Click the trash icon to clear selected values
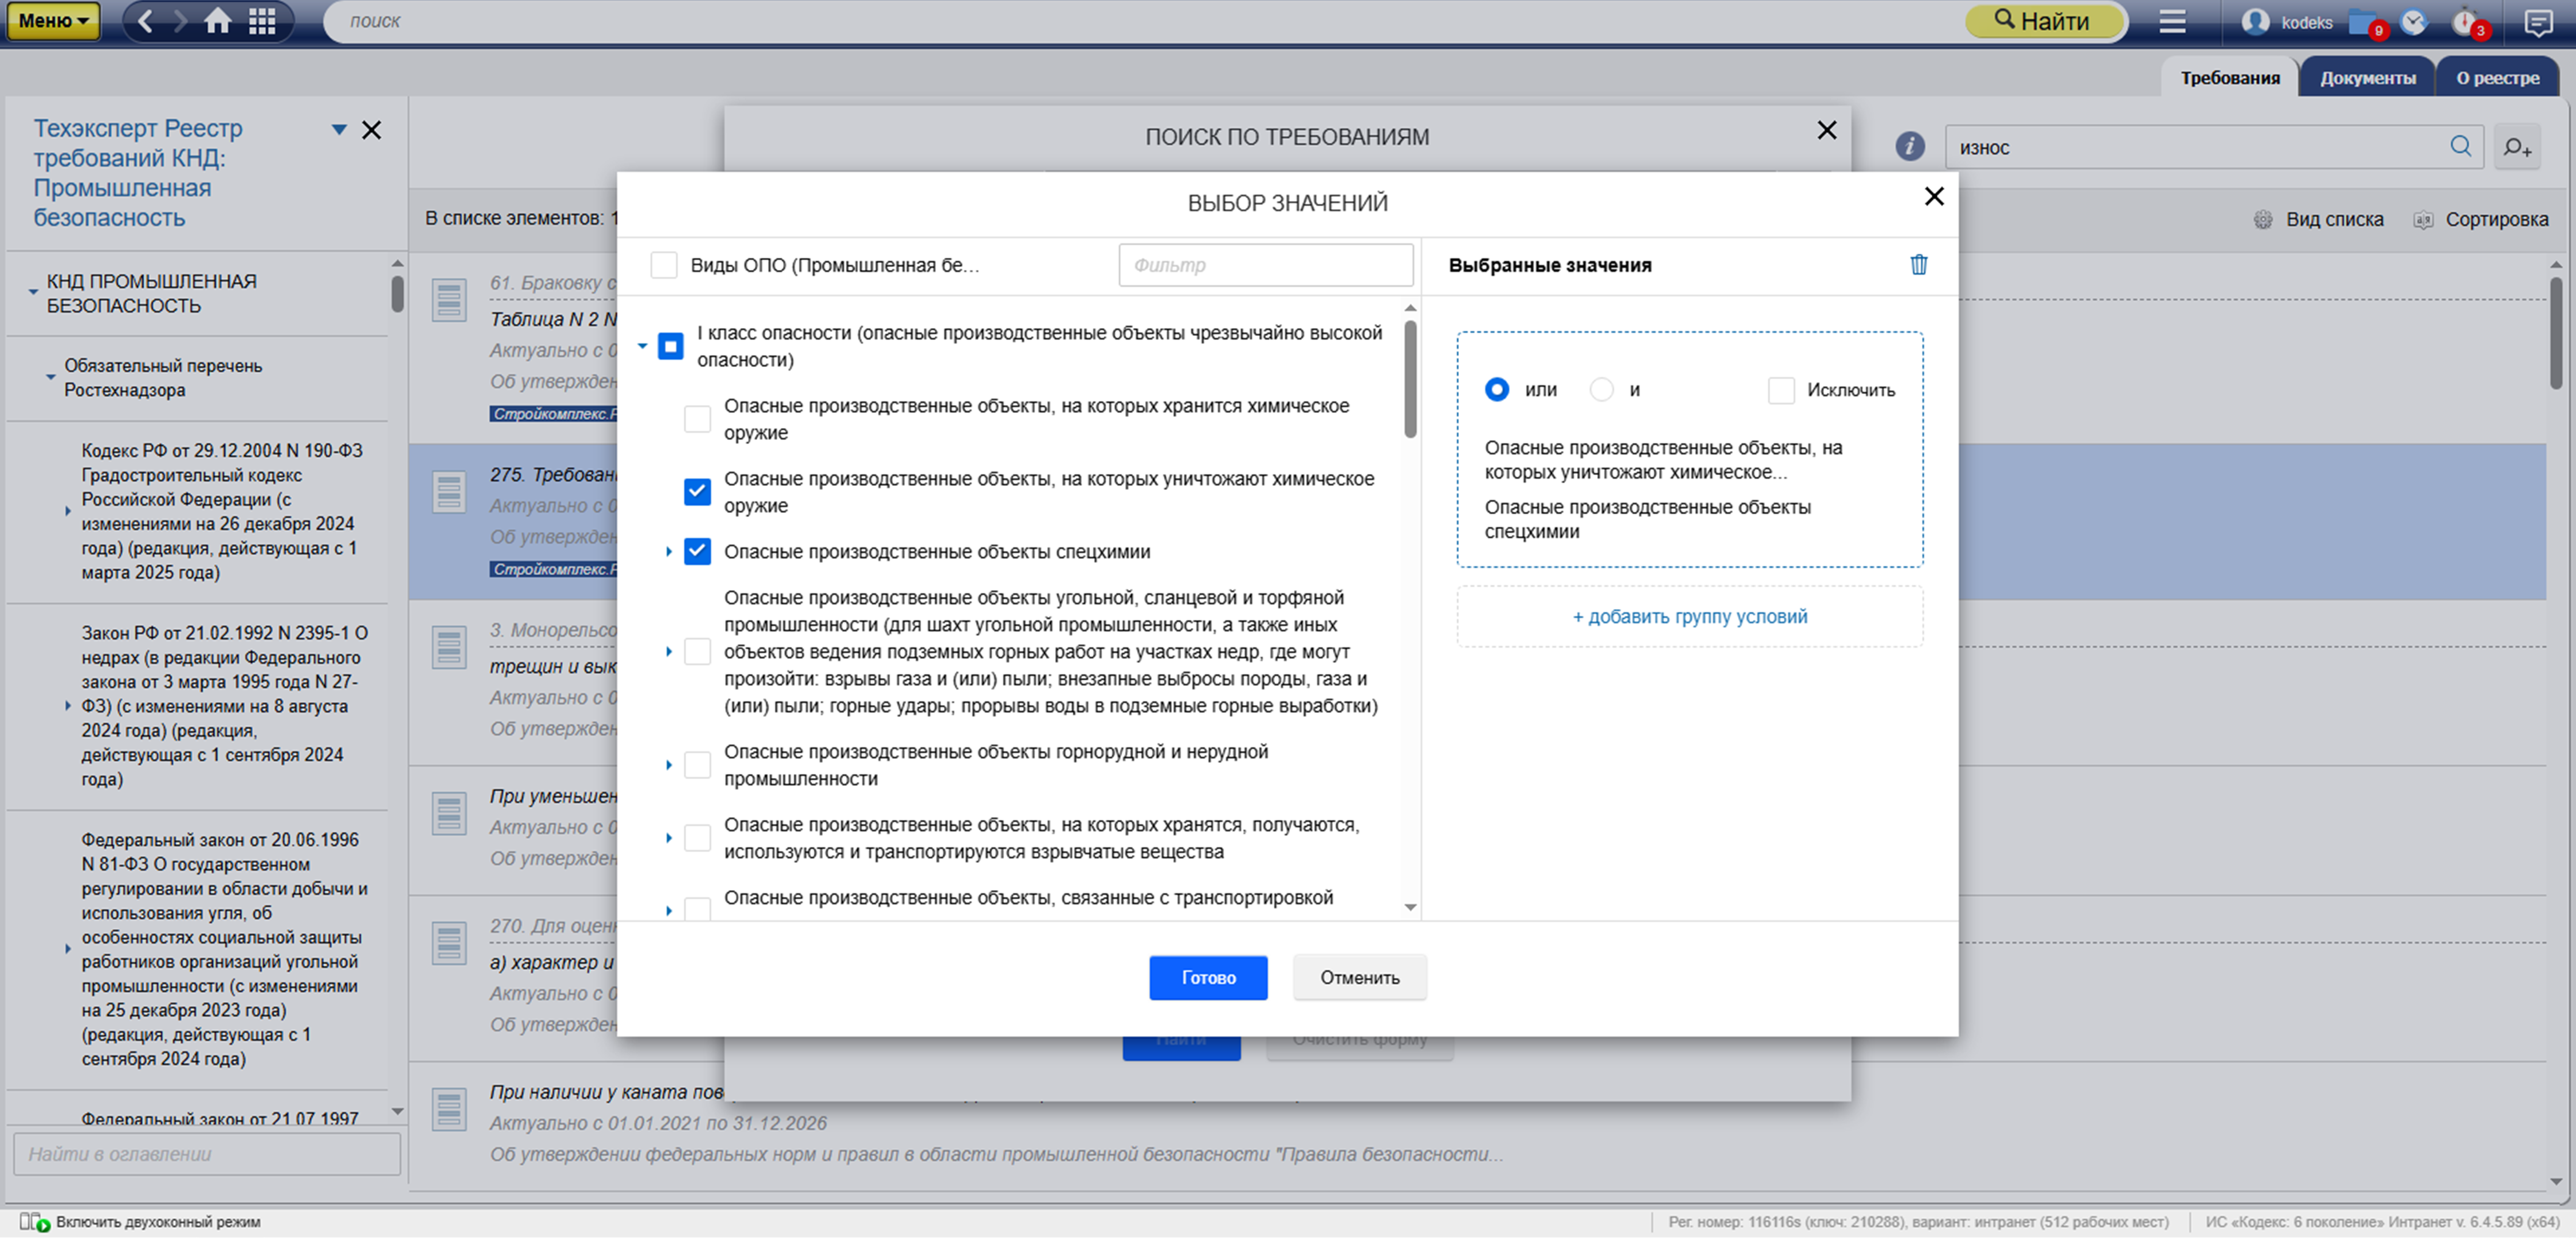This screenshot has width=2576, height=1238. [1918, 265]
